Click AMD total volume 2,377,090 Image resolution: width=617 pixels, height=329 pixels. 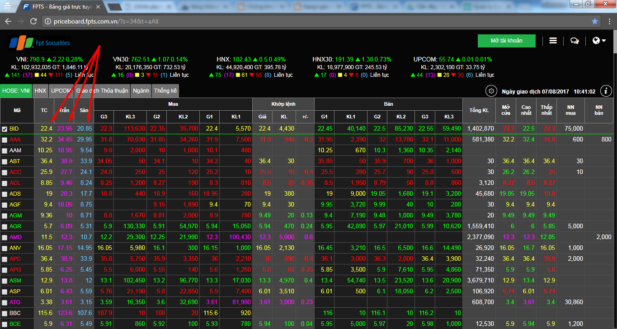tap(480, 237)
